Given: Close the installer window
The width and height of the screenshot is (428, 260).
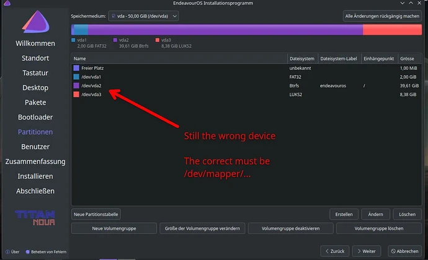Looking at the screenshot, I should [419, 3].
